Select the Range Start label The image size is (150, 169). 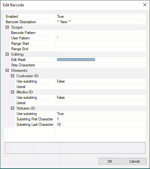click(x=20, y=44)
